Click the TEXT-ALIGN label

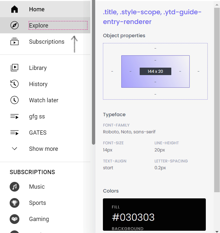pos(115,161)
